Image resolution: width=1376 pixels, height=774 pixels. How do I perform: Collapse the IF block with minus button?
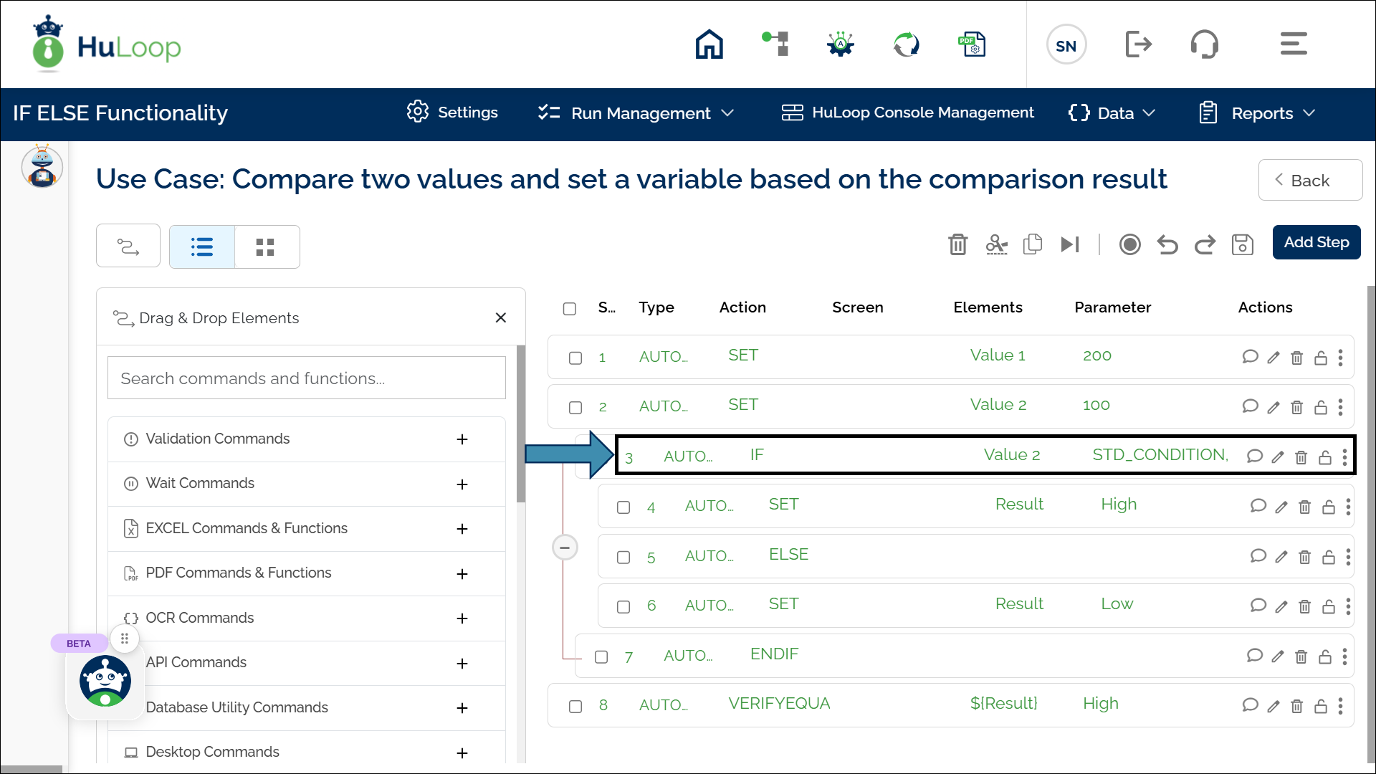(x=565, y=548)
